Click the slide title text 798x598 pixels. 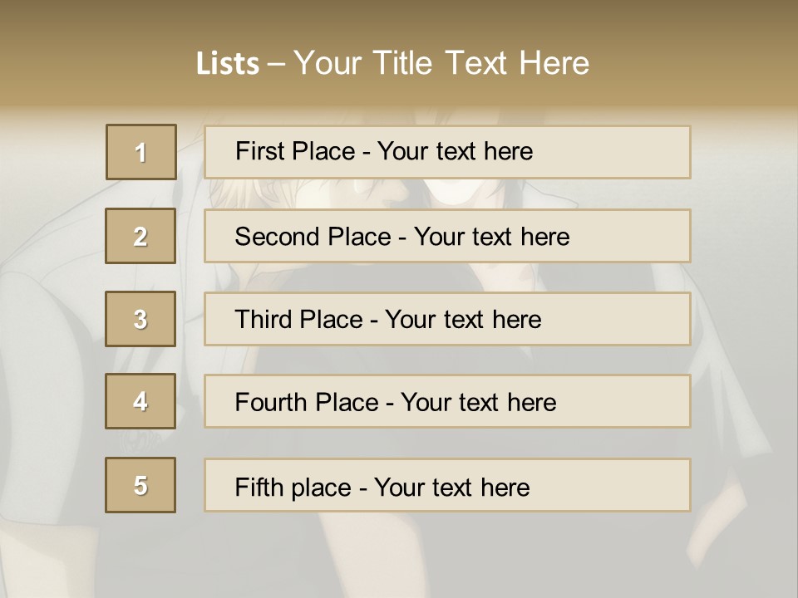click(392, 63)
